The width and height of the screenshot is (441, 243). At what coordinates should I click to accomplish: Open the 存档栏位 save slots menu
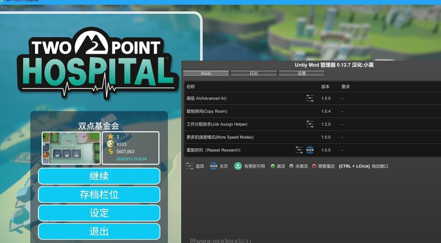[99, 194]
